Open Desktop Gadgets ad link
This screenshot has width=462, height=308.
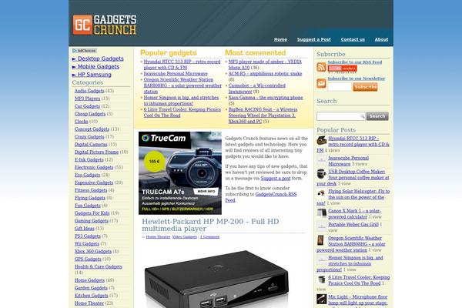coord(100,59)
